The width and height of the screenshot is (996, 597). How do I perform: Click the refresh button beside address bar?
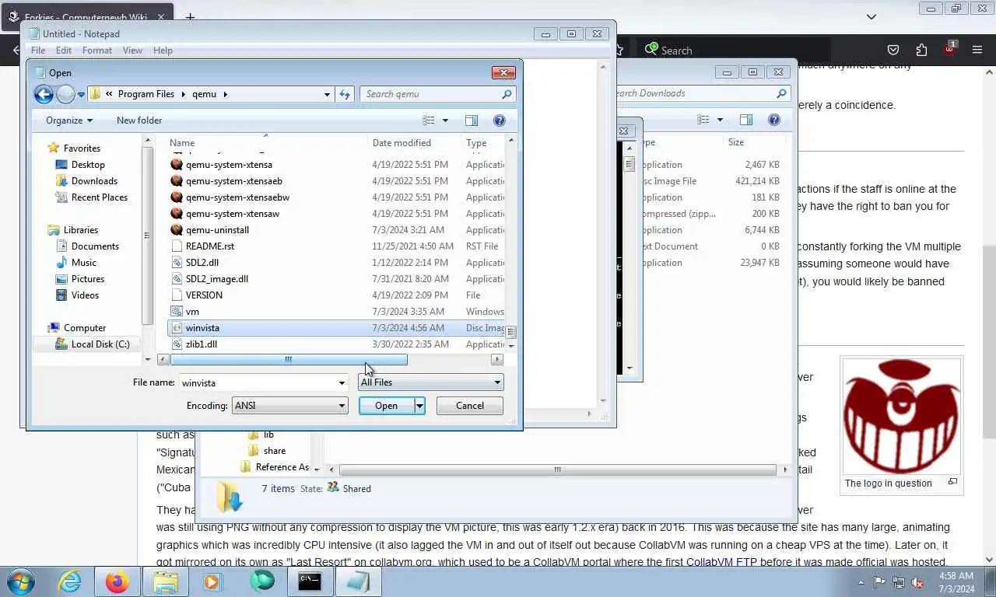click(x=345, y=94)
